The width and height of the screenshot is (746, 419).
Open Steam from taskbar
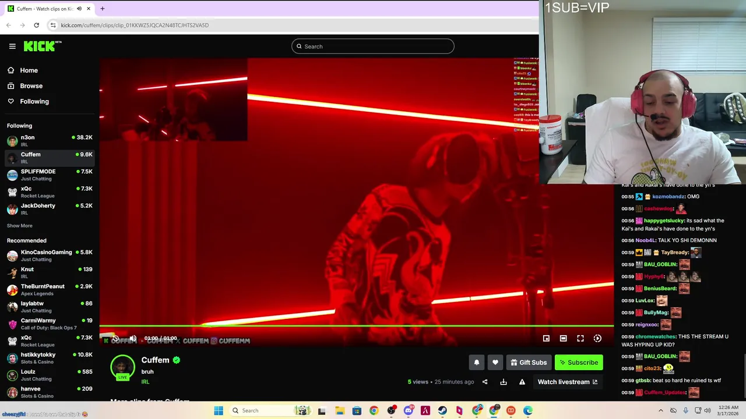442,411
